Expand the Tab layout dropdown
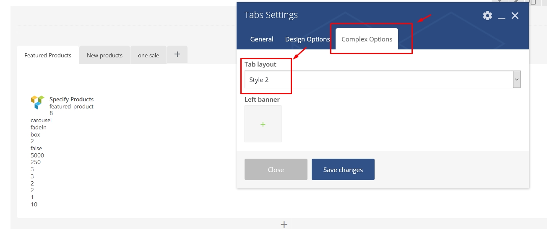 click(x=516, y=79)
